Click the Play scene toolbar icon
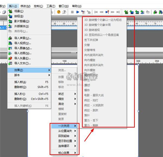The image size is (163, 157). tap(83, 12)
